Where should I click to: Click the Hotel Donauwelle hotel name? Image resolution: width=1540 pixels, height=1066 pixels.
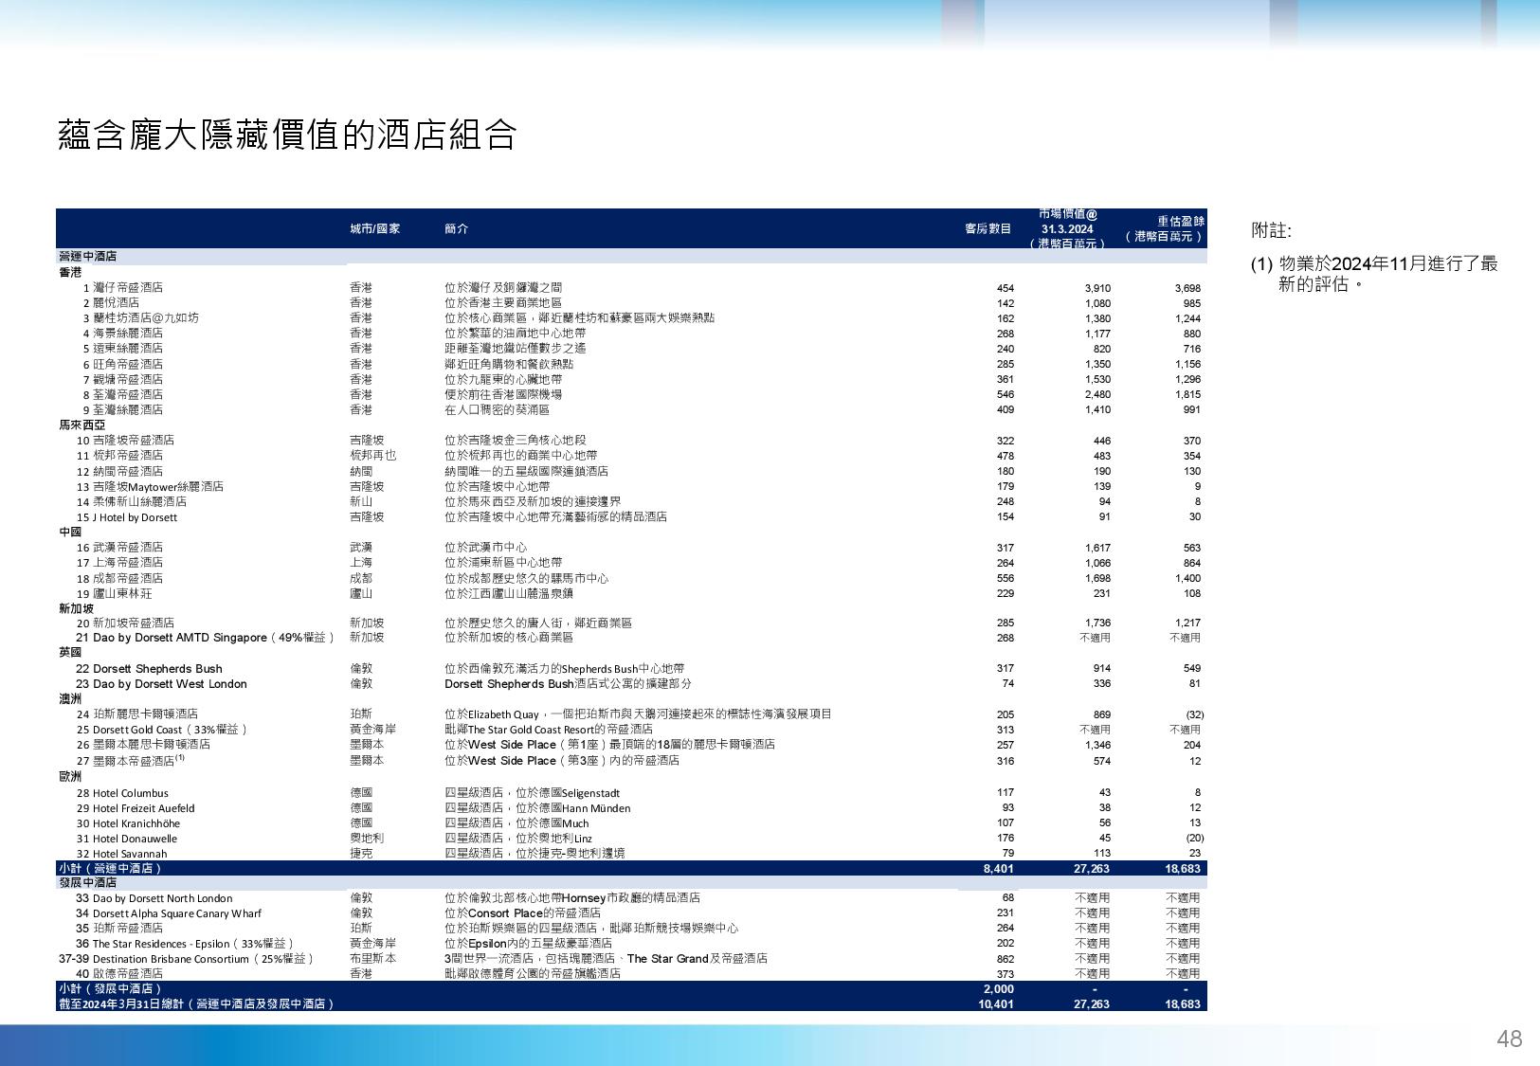[x=136, y=839]
